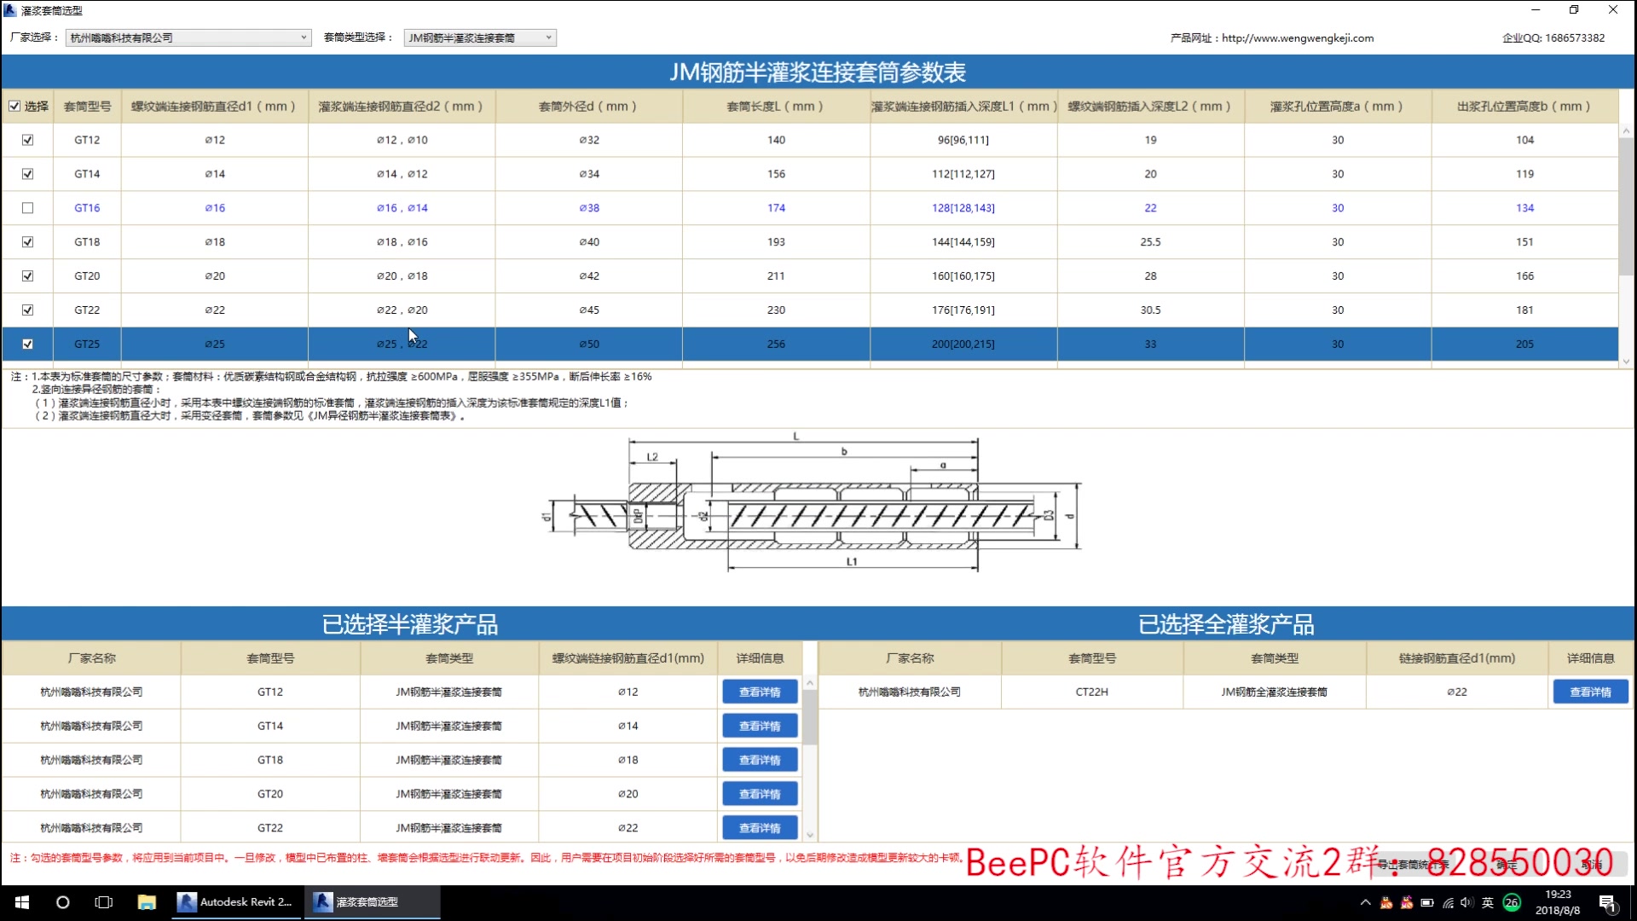Disable GT18 sleeve selection checkbox
The width and height of the screenshot is (1637, 921).
pos(27,240)
